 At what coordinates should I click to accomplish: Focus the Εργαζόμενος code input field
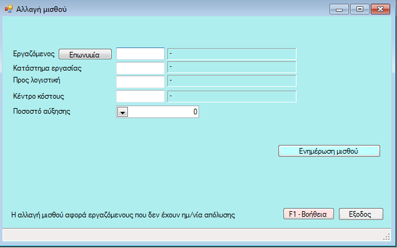point(140,54)
